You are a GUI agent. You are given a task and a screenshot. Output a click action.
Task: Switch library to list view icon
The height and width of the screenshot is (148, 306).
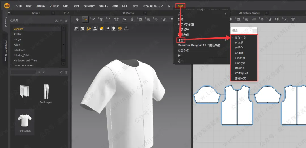click(x=66, y=72)
